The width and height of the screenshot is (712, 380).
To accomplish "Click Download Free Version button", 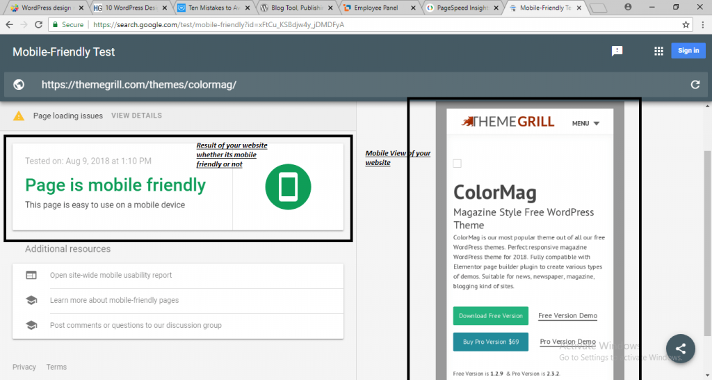I will pyautogui.click(x=491, y=315).
